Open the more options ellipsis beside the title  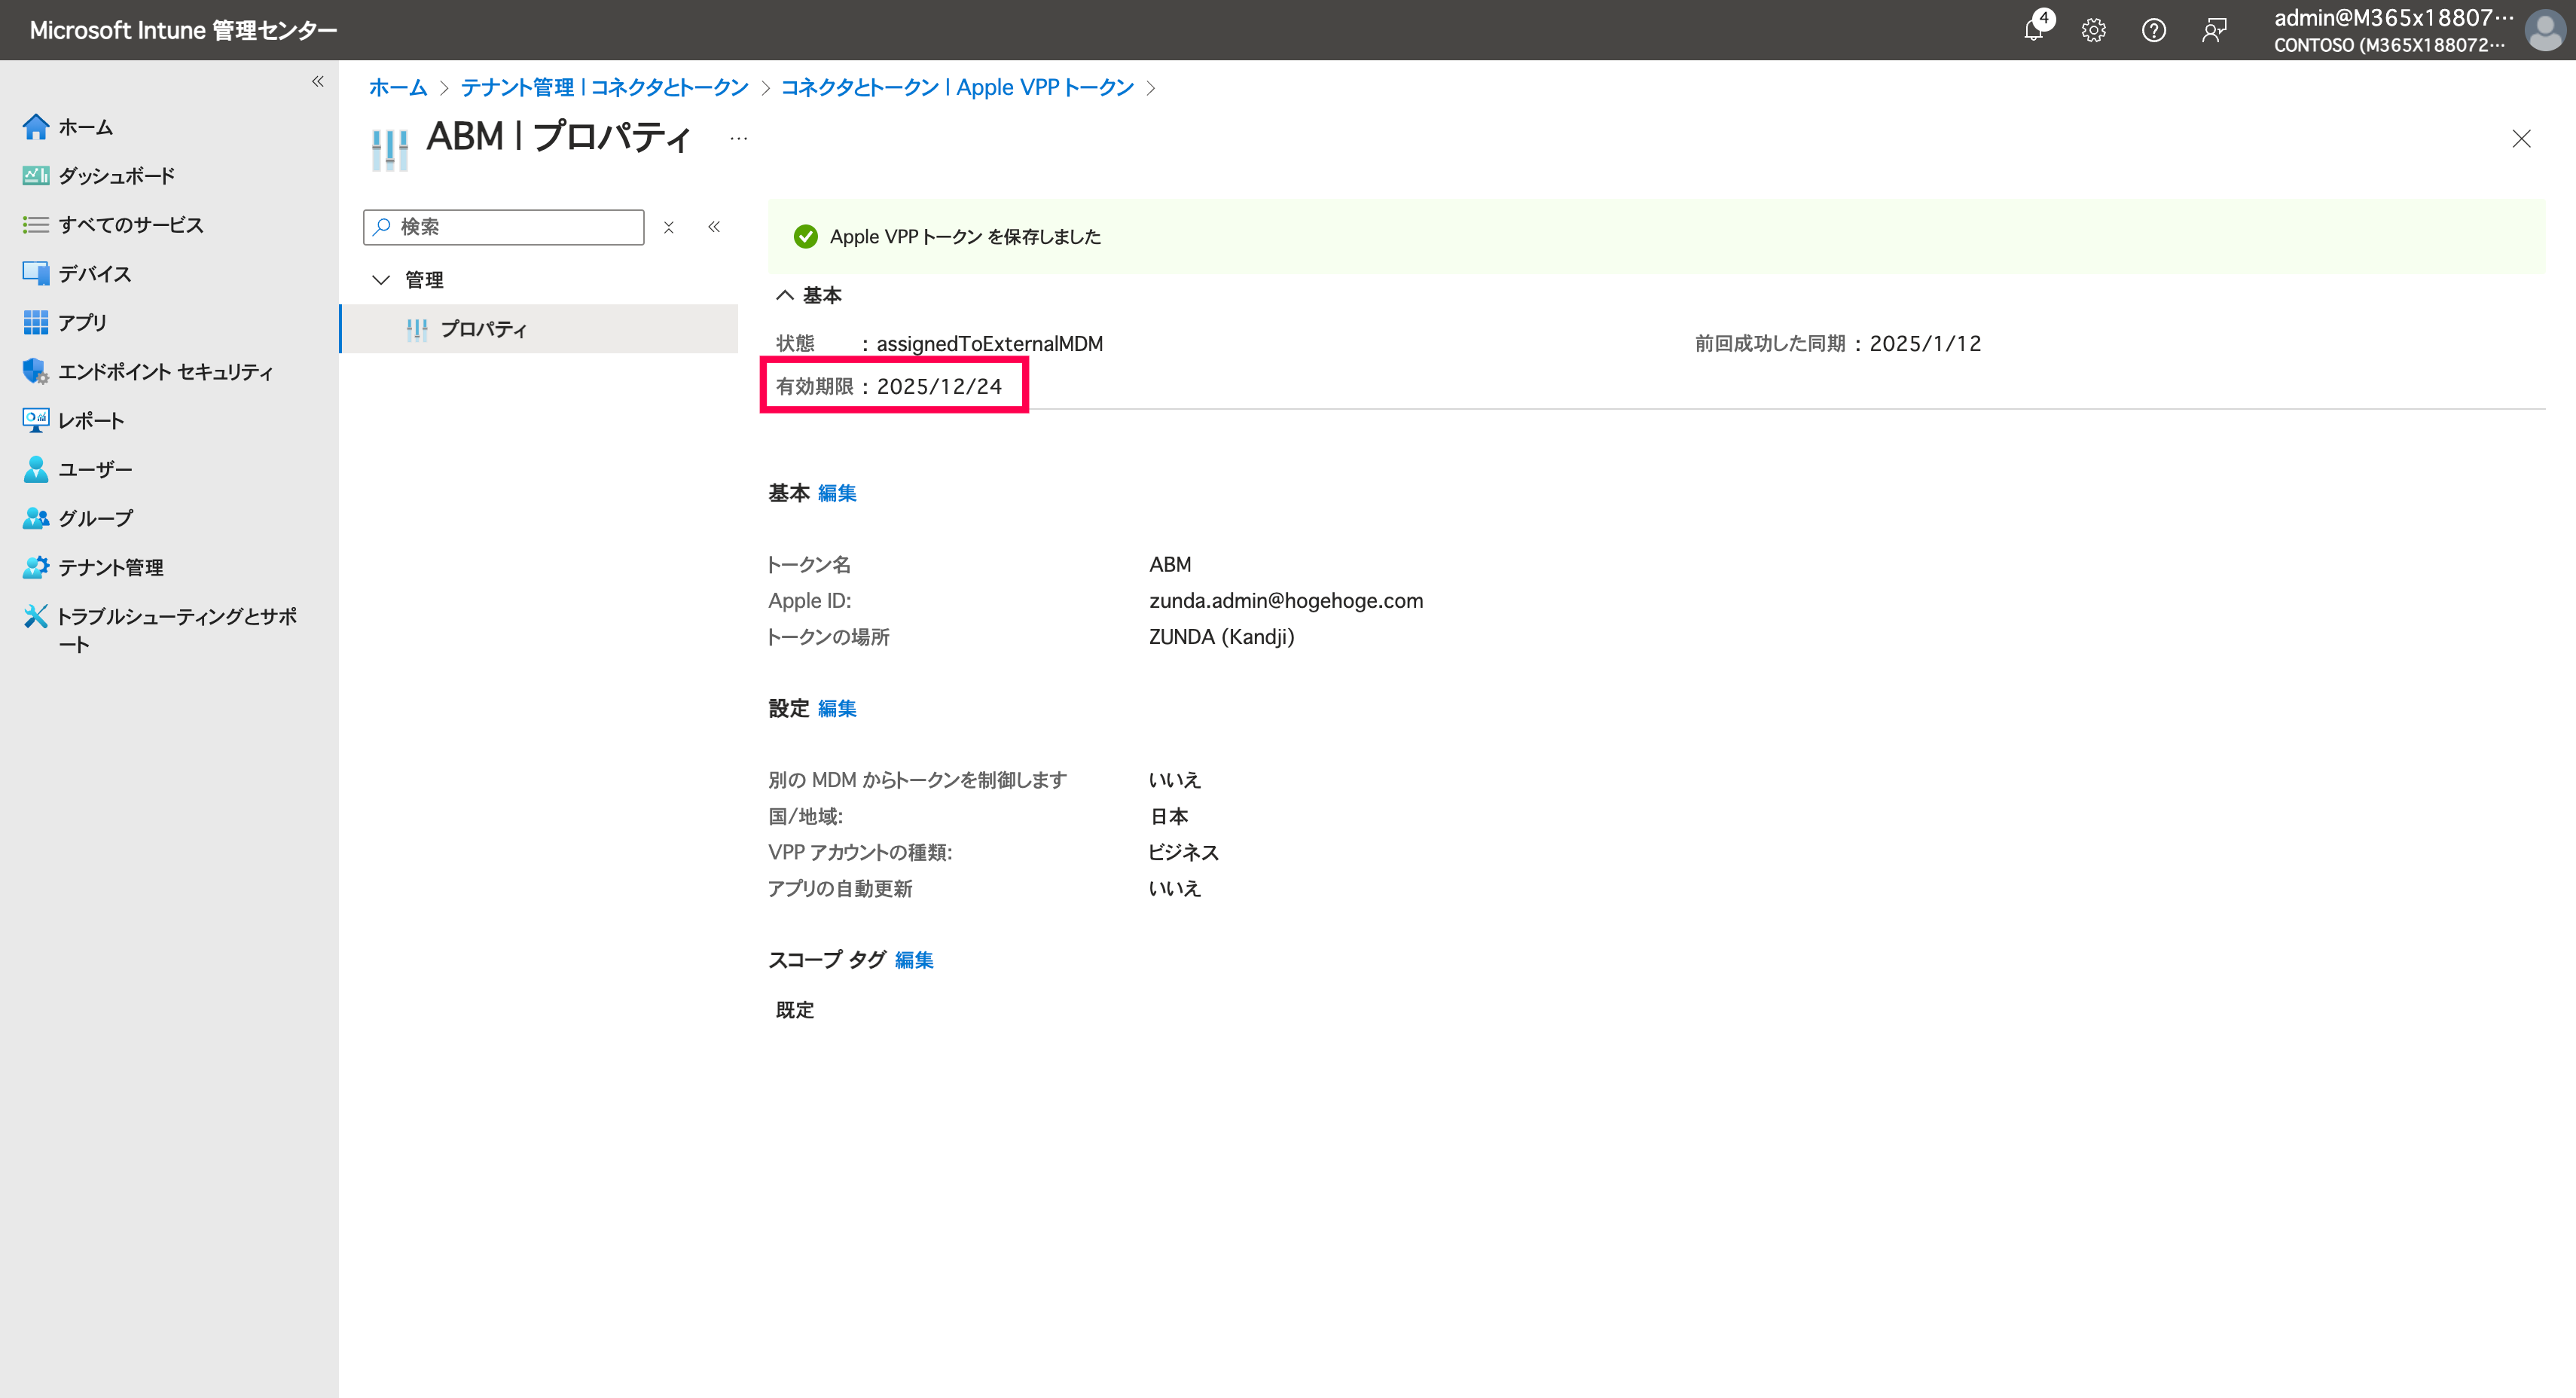coord(739,138)
